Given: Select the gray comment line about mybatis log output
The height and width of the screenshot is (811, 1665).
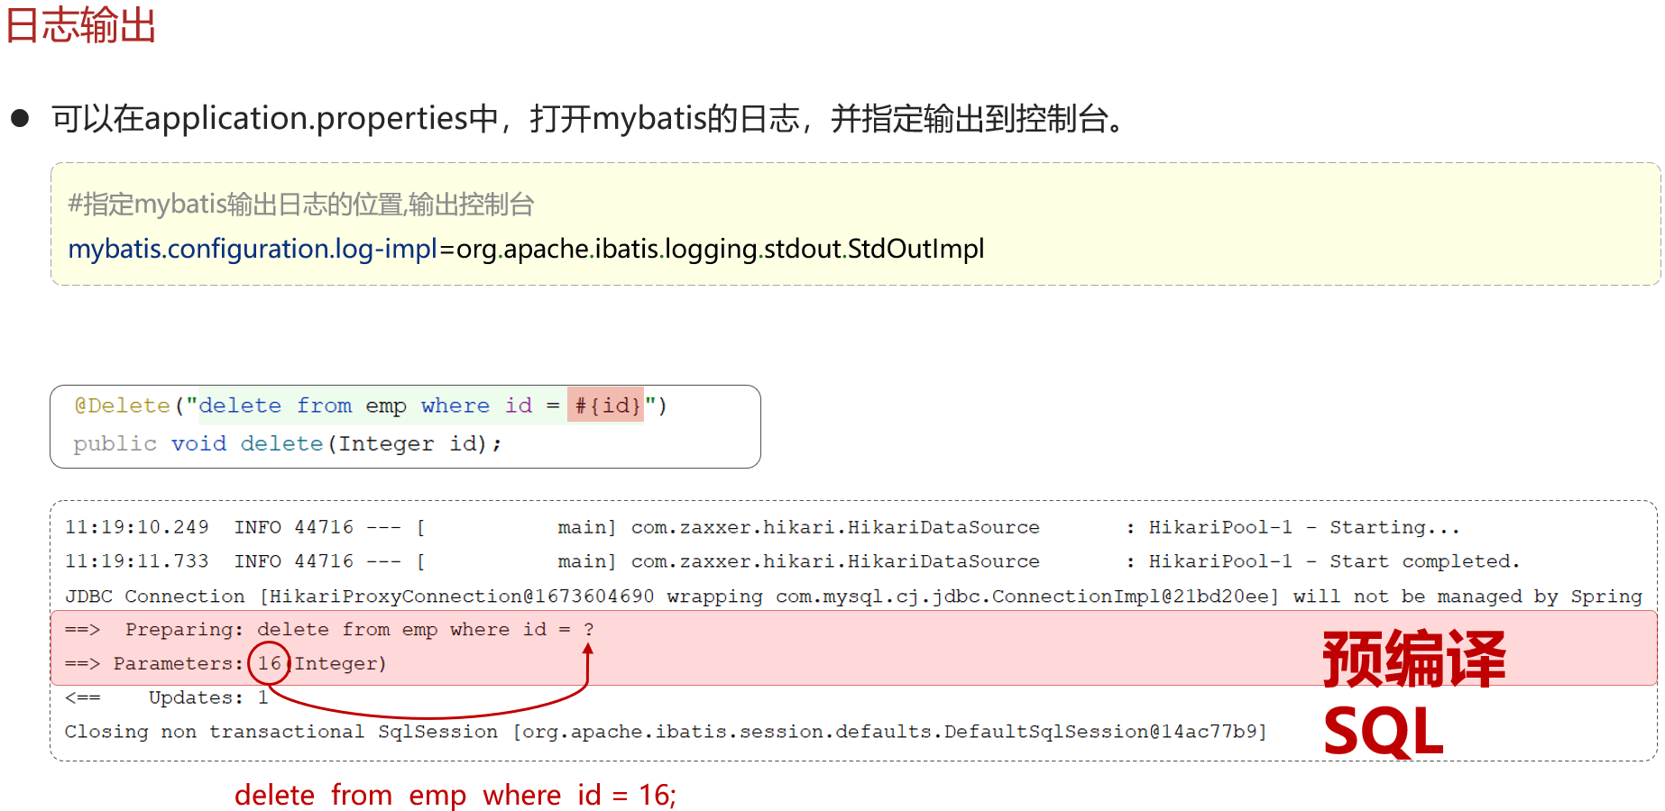Looking at the screenshot, I should [301, 205].
